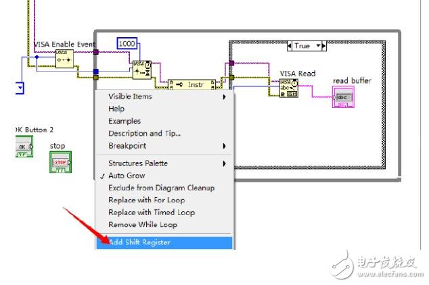The height and width of the screenshot is (285, 429).
Task: Click previous case arrow left of True
Action: (290, 46)
